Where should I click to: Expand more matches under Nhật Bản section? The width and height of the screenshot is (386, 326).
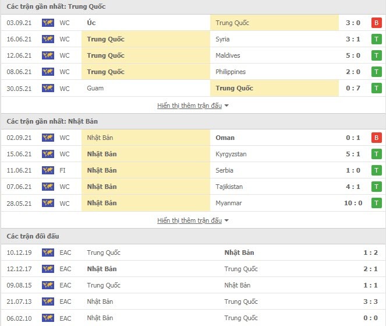[x=190, y=220]
